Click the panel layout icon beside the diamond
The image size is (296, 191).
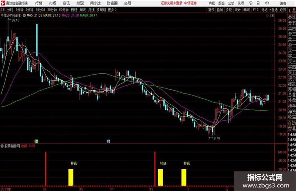[x=272, y=16]
